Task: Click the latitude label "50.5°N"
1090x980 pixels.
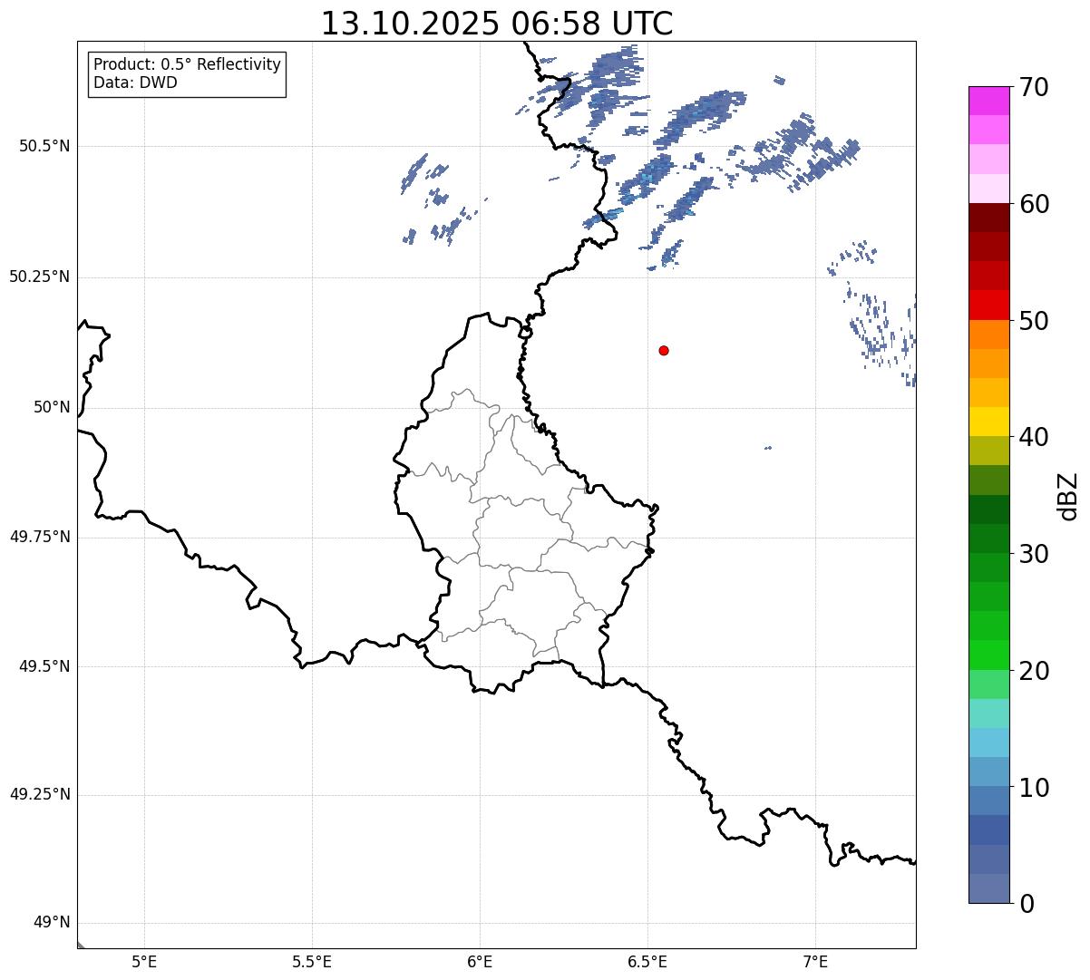Action: point(44,146)
